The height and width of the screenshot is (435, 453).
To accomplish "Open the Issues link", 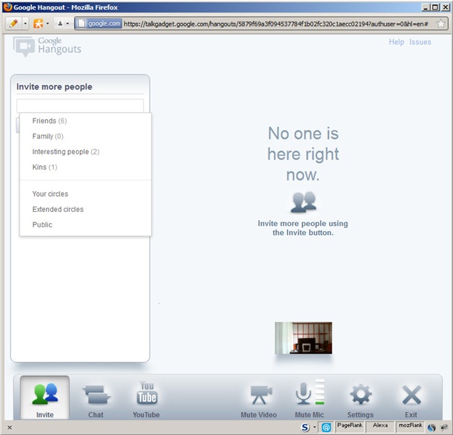I will [x=420, y=42].
